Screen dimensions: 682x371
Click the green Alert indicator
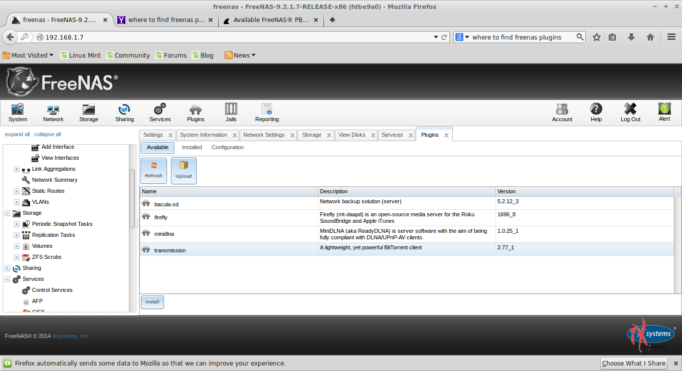pyautogui.click(x=664, y=112)
